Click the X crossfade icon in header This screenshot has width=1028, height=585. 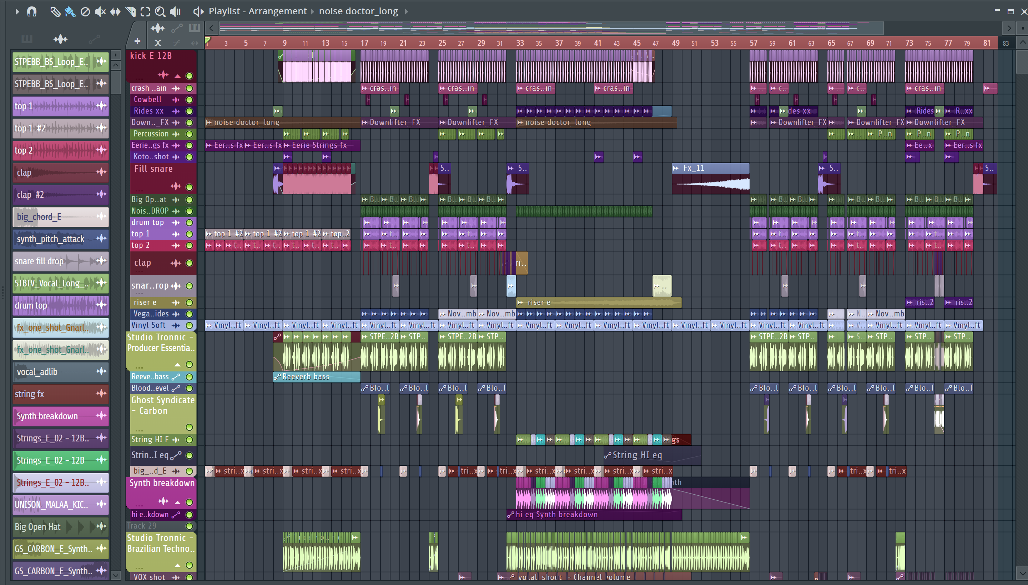(x=158, y=42)
